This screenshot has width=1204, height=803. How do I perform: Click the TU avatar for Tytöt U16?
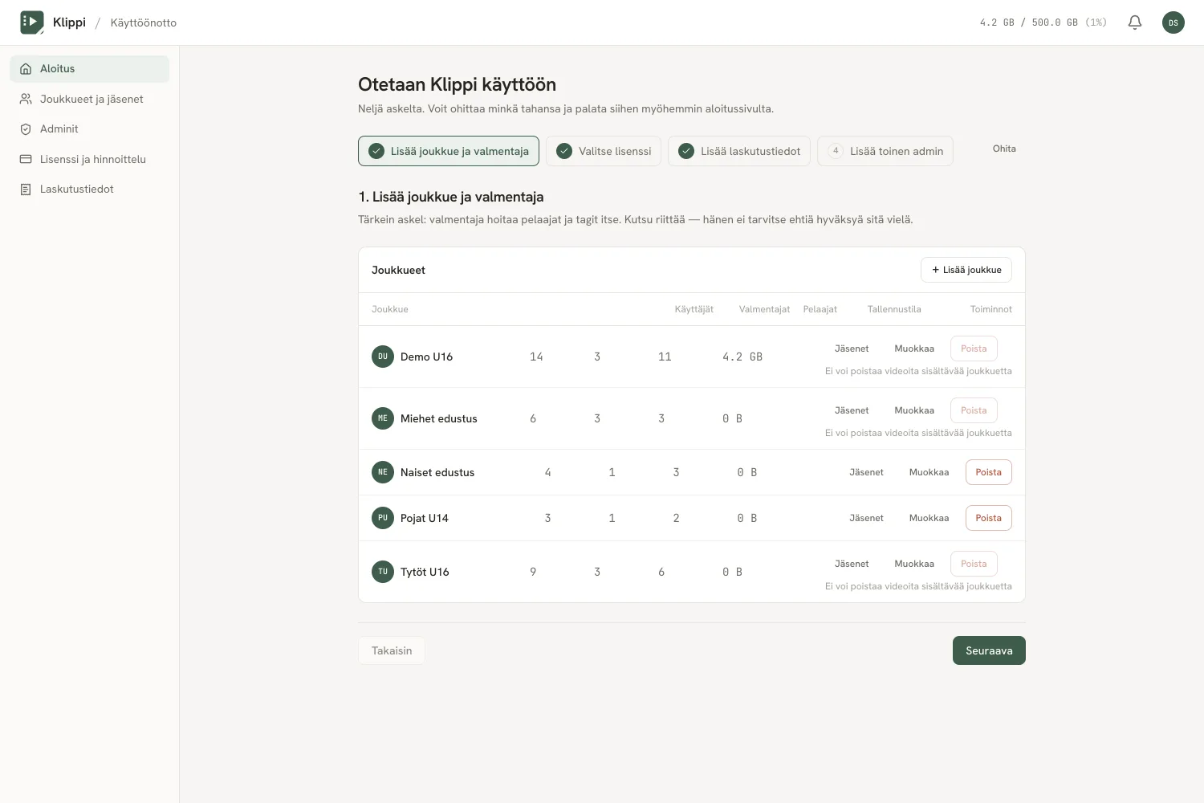(x=383, y=572)
